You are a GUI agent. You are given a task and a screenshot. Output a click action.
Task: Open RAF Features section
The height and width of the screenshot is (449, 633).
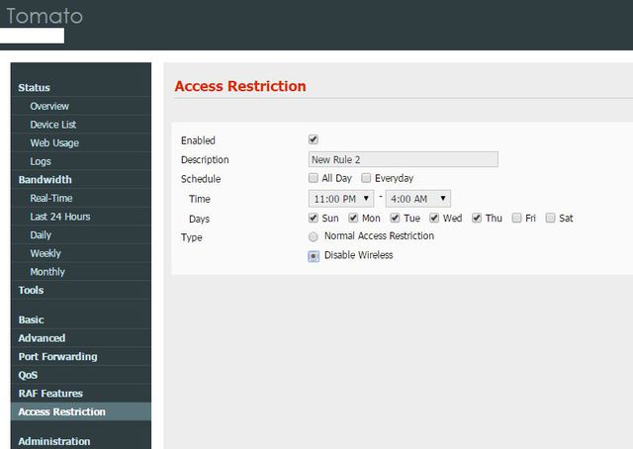pyautogui.click(x=50, y=394)
